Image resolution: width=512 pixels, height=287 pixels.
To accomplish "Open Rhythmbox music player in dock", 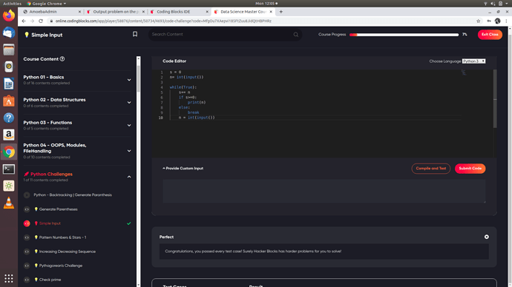I will point(9,67).
